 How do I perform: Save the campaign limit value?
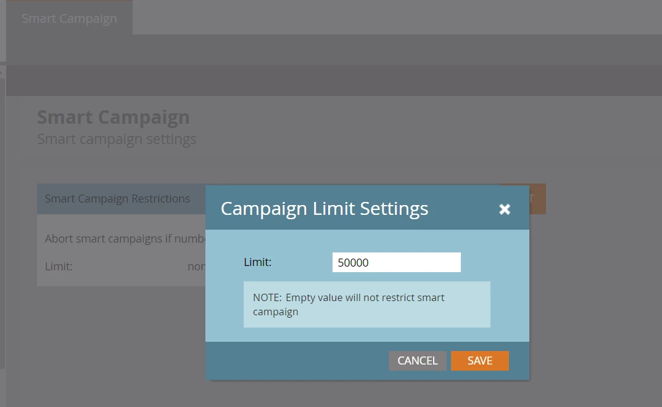479,361
